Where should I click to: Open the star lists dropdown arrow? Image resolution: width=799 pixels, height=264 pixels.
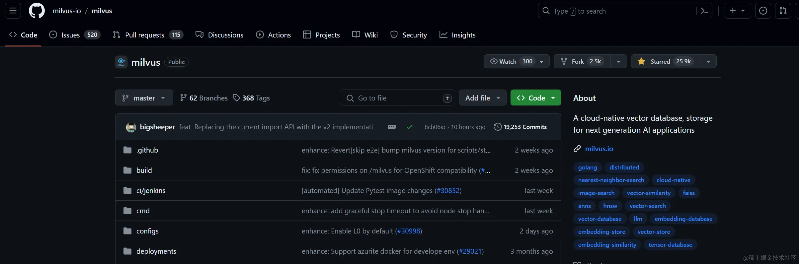[708, 61]
